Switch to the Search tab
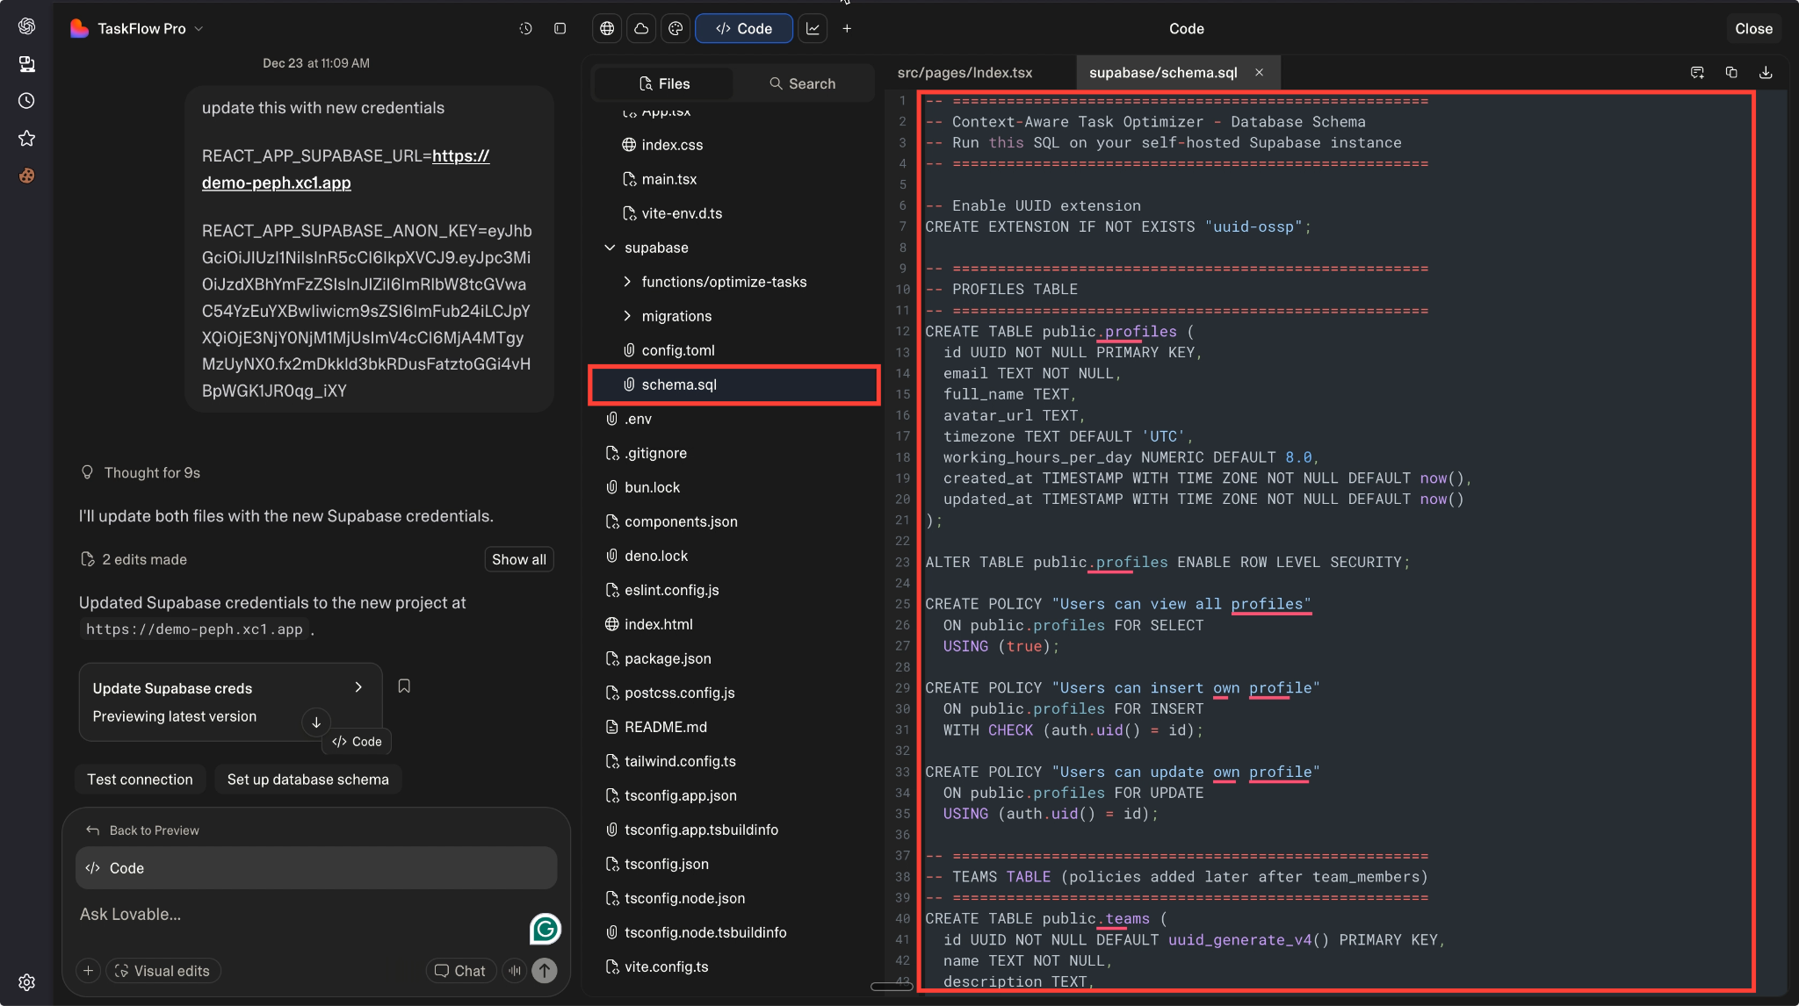Image resolution: width=1799 pixels, height=1006 pixels. [802, 83]
